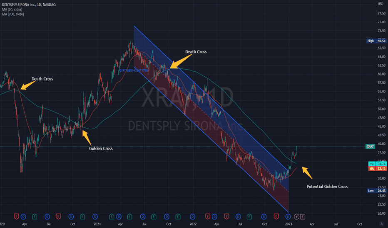This screenshot has height=228, width=388.
Task: Open dividend marker above the Apr 2021 label
Action: pos(119,217)
